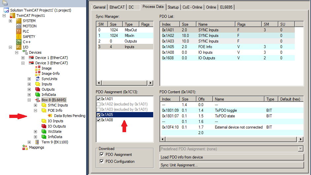Click Device 3 (EtherCAT) icon
This screenshot has width=311, height=175.
pyautogui.click(x=31, y=63)
